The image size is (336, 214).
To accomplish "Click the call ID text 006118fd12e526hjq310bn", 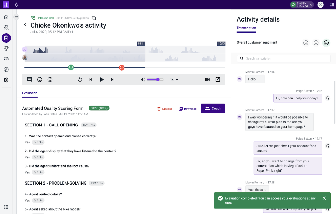I will (72, 18).
